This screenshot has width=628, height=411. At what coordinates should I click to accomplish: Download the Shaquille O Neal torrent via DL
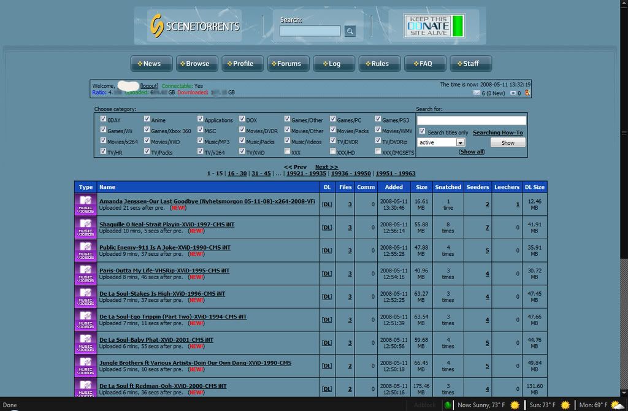point(327,228)
